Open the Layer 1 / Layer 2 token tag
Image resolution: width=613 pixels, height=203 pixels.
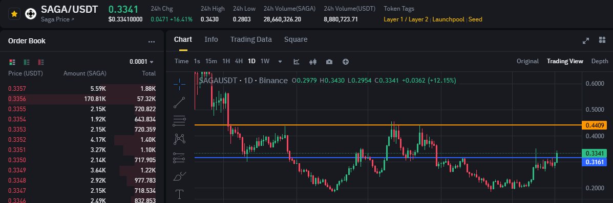(406, 19)
